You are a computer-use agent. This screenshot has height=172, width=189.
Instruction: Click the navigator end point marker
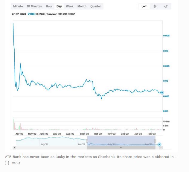tap(160, 144)
